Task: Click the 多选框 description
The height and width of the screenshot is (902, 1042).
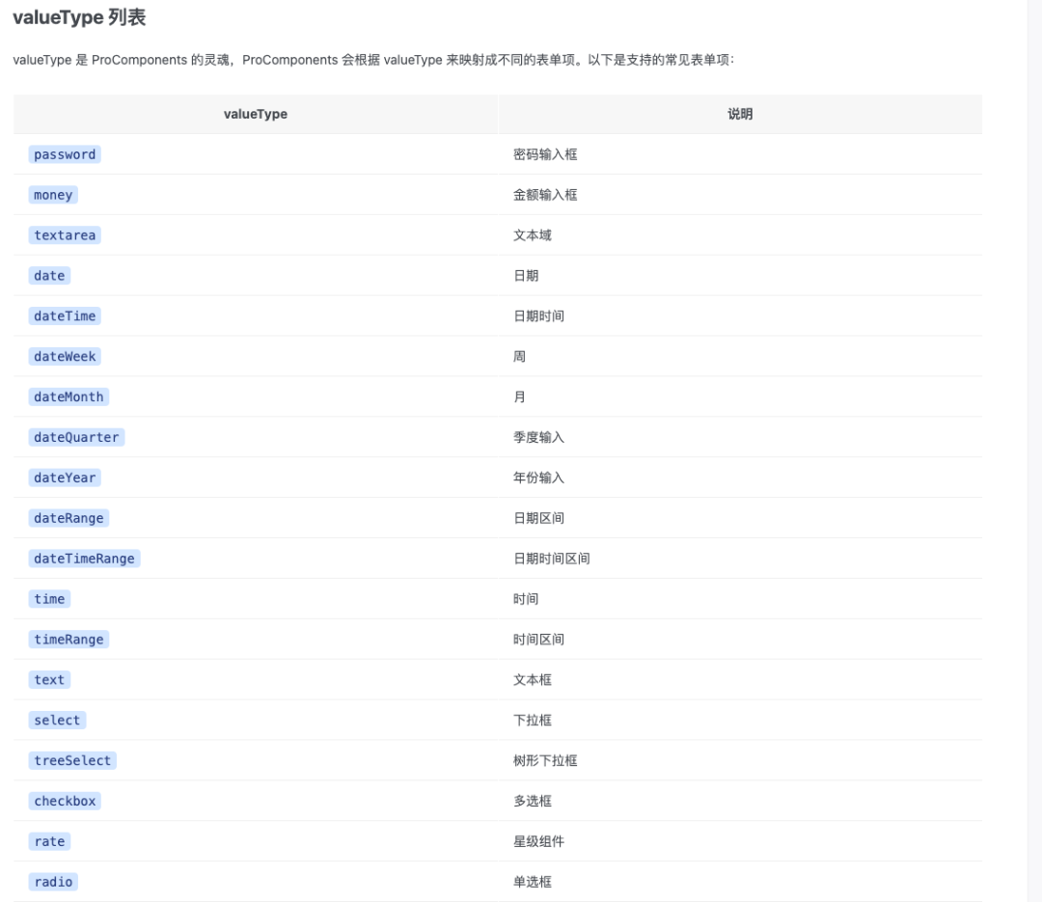Action: tap(533, 801)
